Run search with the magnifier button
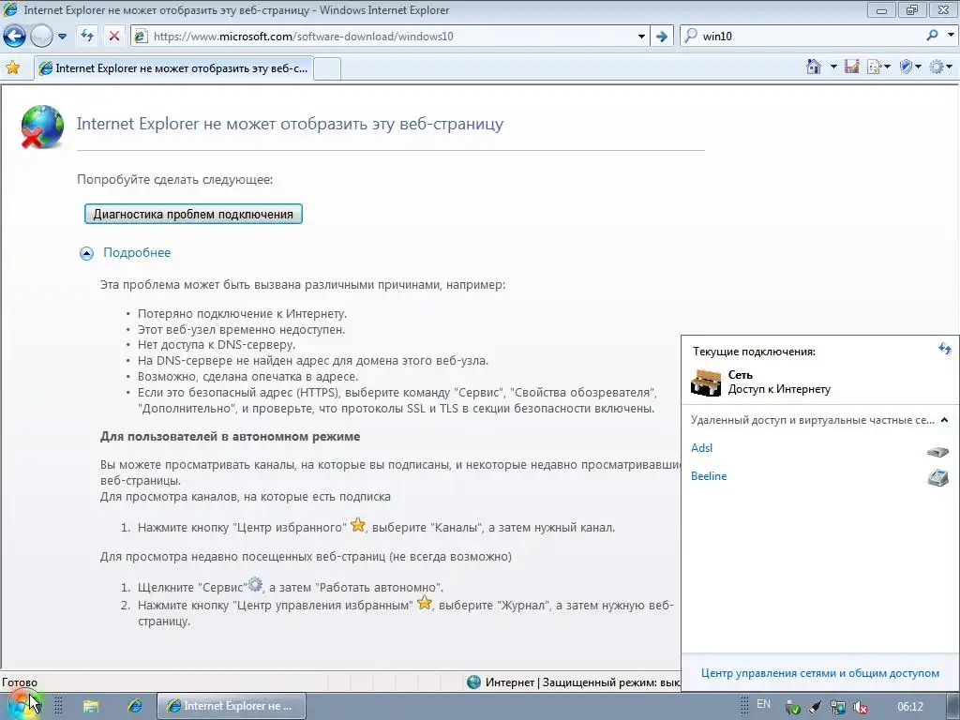Viewport: 960px width, 720px height. [933, 36]
